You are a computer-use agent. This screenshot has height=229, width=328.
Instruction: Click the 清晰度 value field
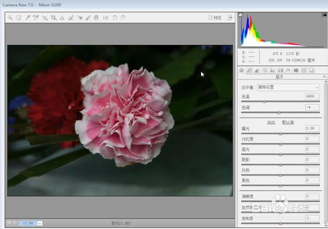pyautogui.click(x=312, y=196)
